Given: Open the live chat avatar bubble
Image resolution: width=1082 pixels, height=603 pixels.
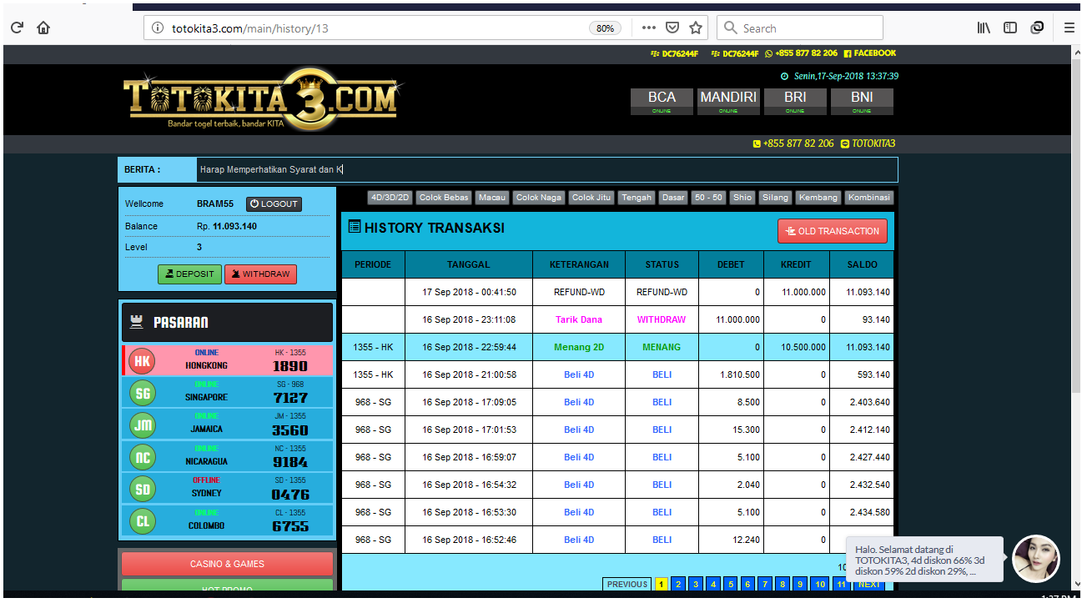Looking at the screenshot, I should coord(1035,559).
